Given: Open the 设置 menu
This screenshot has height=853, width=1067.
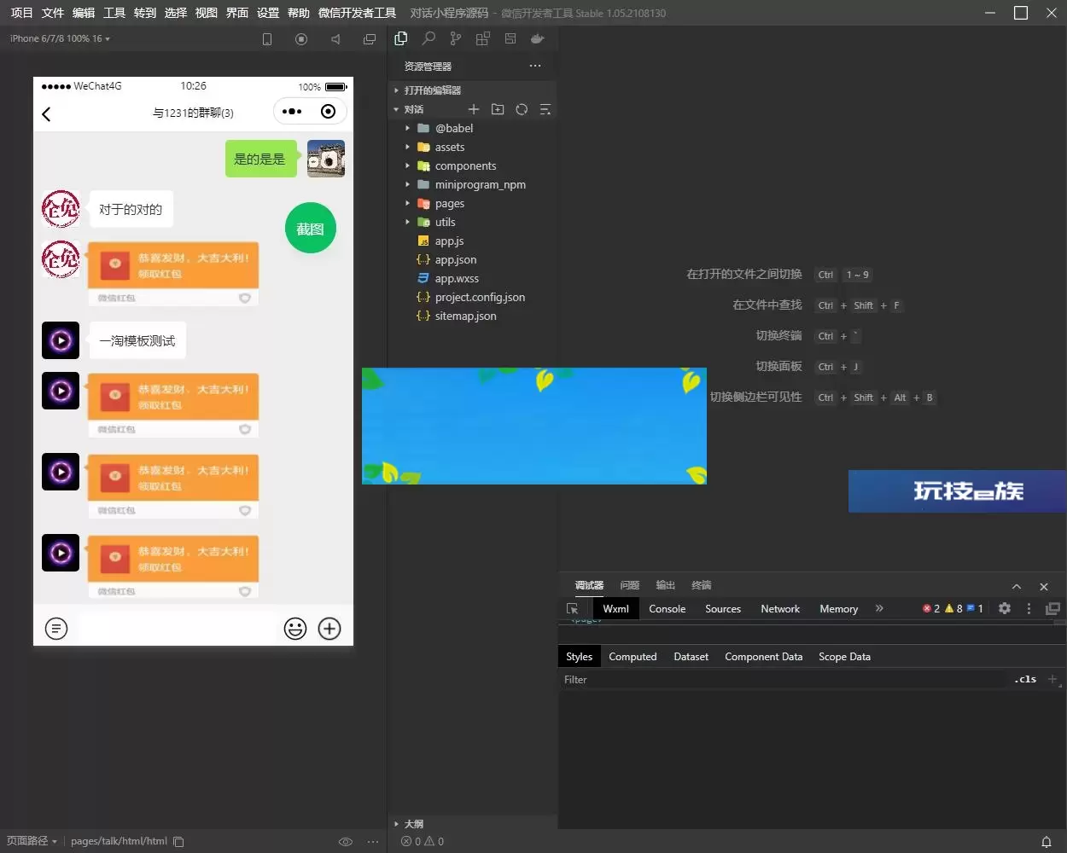Looking at the screenshot, I should [x=267, y=13].
